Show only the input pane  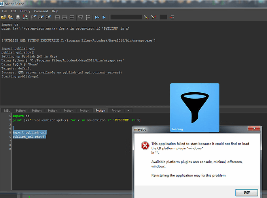(64, 17)
